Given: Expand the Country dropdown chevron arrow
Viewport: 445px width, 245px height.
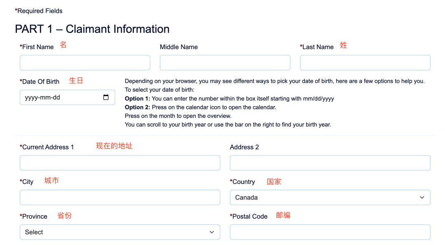Looking at the screenshot, I should (422, 198).
